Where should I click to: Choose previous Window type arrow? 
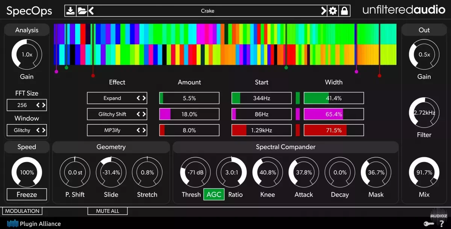(38, 130)
